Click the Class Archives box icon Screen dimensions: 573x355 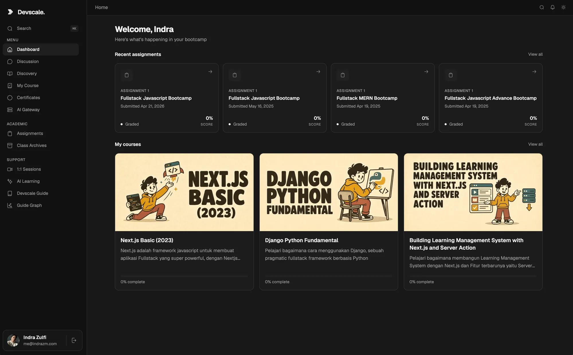[10, 145]
